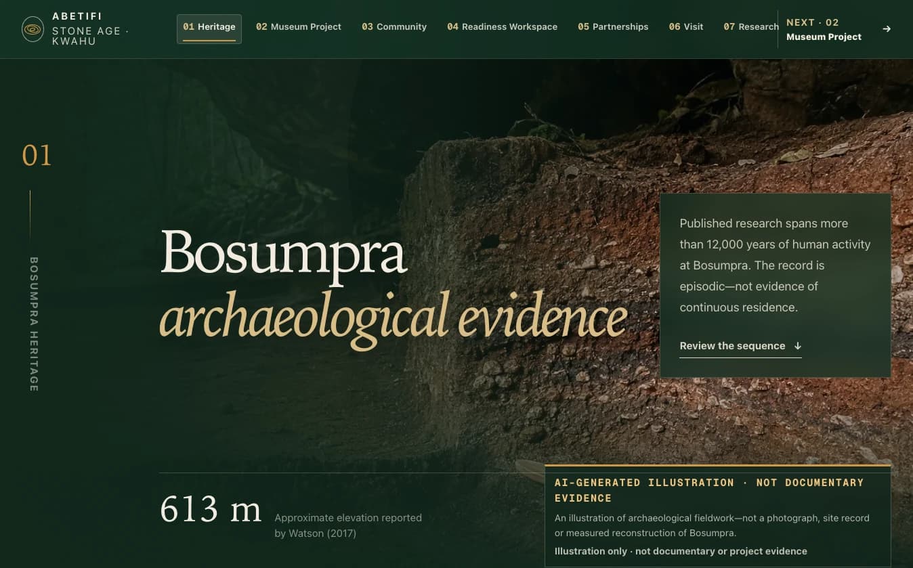Click the right arrow next to Museum Project
Screen dimensions: 913x568
[887, 29]
